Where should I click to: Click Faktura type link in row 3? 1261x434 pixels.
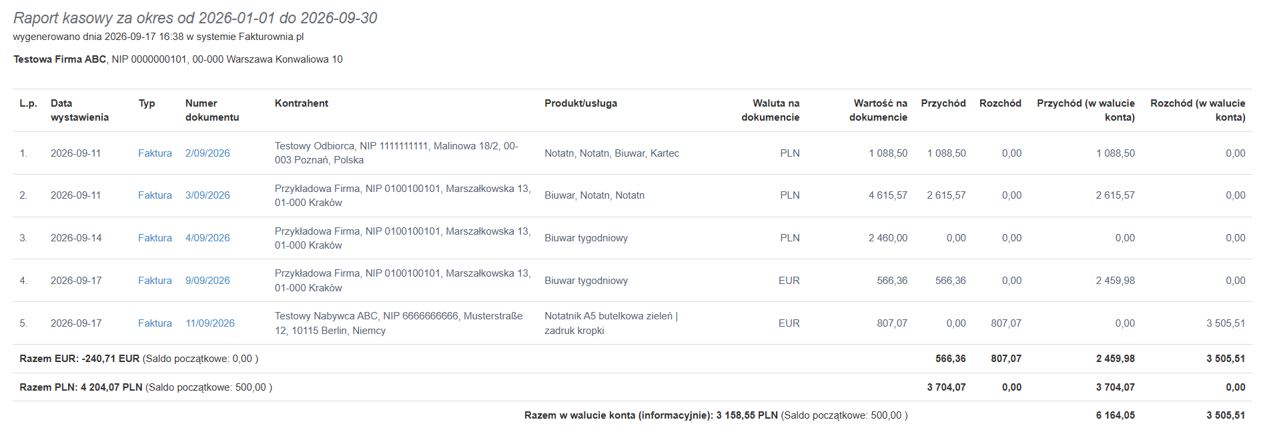[x=155, y=238]
